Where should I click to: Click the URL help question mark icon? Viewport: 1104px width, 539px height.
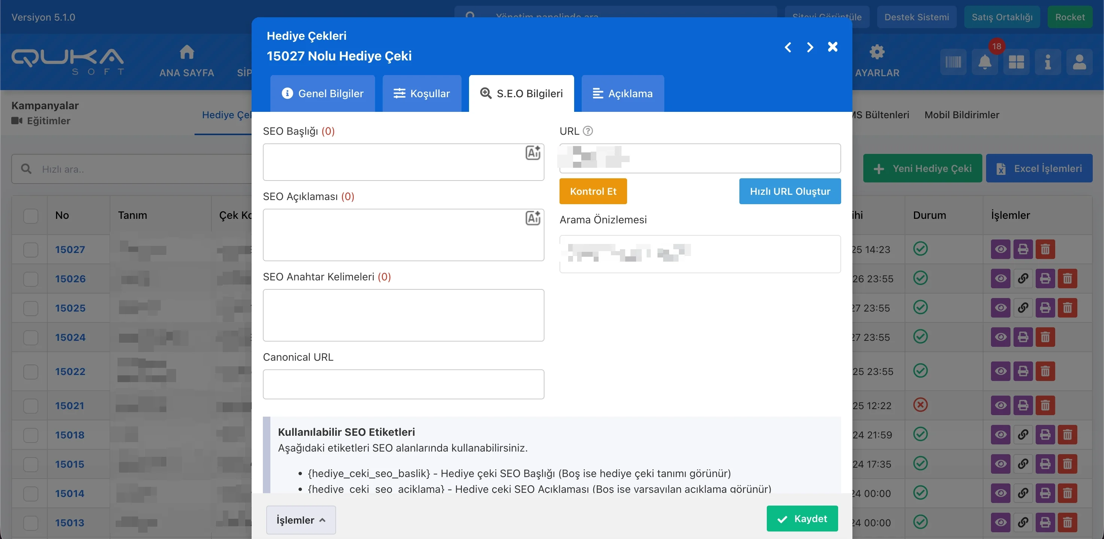(588, 131)
